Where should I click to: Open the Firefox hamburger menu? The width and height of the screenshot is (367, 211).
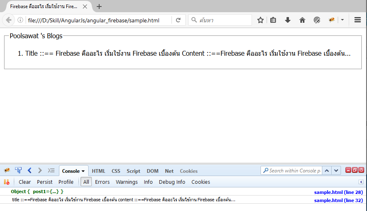[357, 20]
